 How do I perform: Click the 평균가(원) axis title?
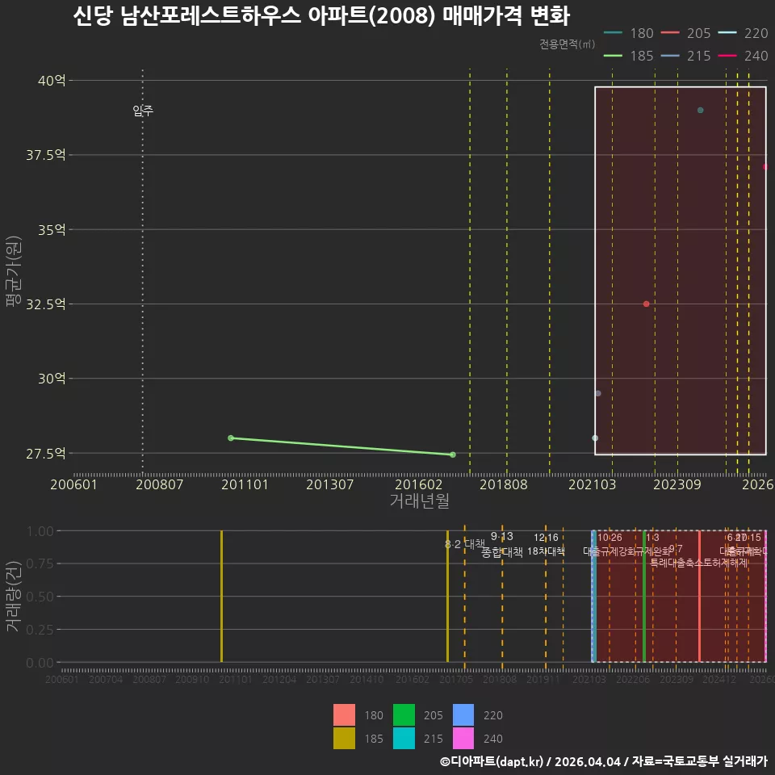point(14,271)
